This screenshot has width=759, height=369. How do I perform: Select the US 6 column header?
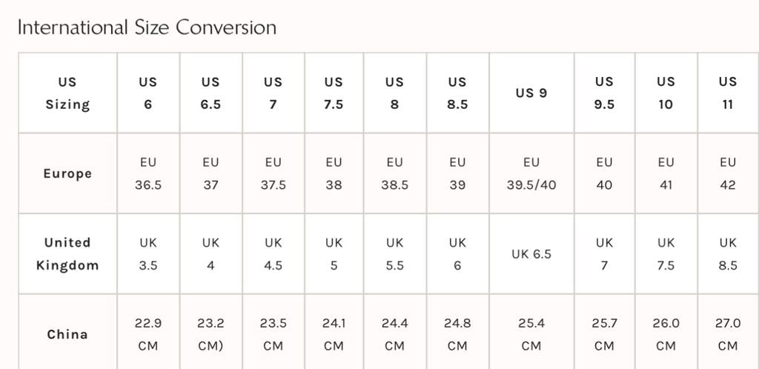(x=148, y=93)
